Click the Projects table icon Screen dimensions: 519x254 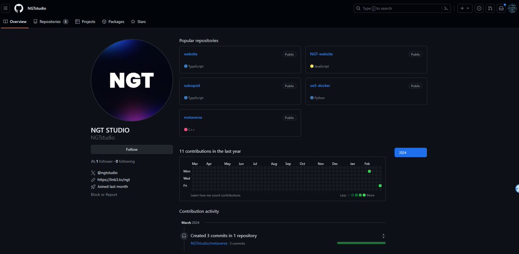point(77,22)
